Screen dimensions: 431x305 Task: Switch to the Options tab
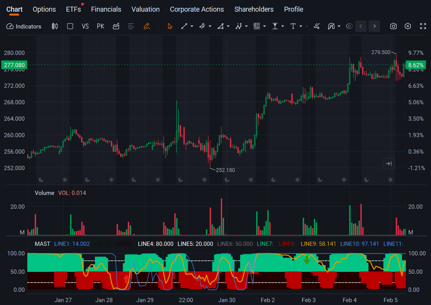[45, 9]
